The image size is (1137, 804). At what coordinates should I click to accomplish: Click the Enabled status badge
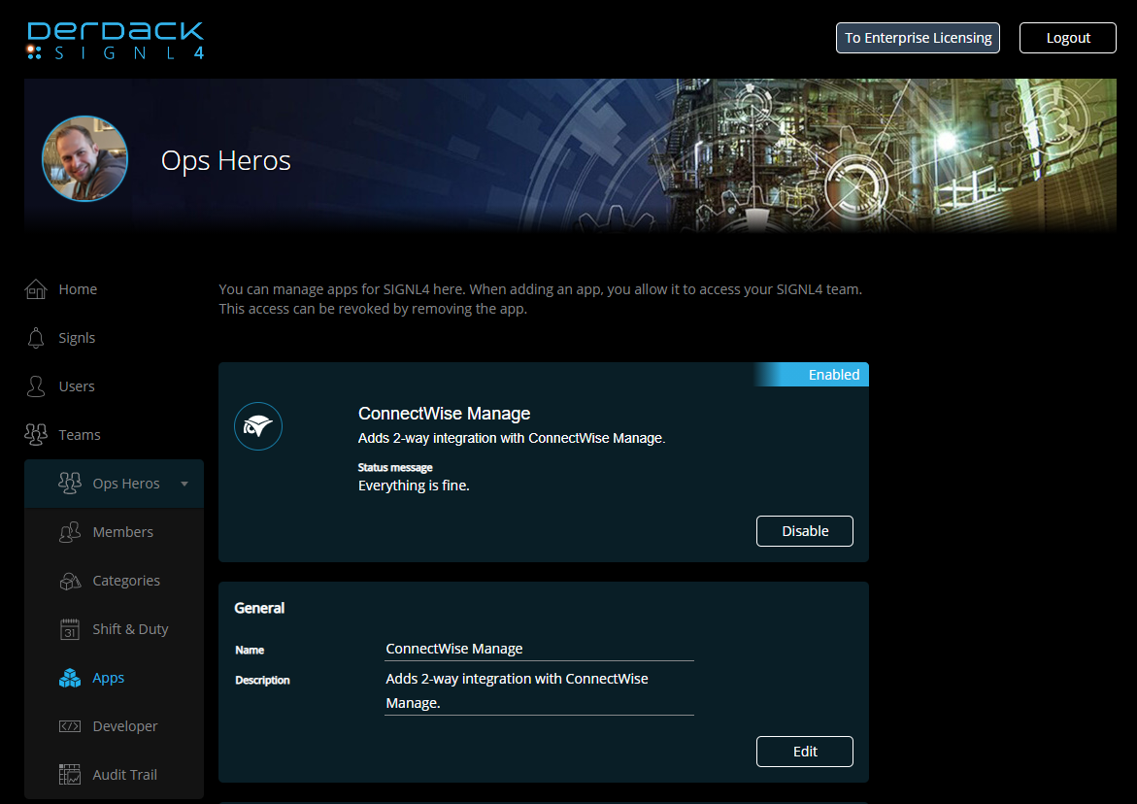tap(812, 374)
